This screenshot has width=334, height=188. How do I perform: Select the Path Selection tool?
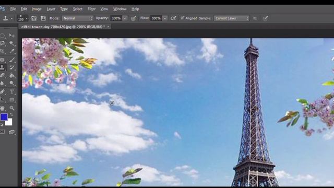pos(2,100)
